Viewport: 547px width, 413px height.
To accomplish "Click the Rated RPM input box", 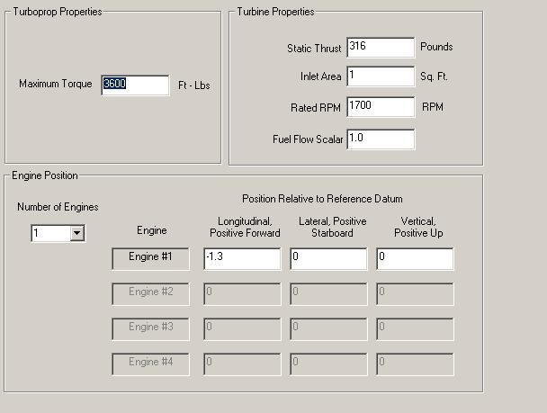I will [380, 107].
